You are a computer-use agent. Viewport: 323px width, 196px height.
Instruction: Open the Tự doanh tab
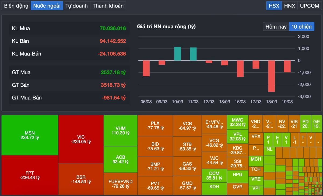tap(77, 6)
